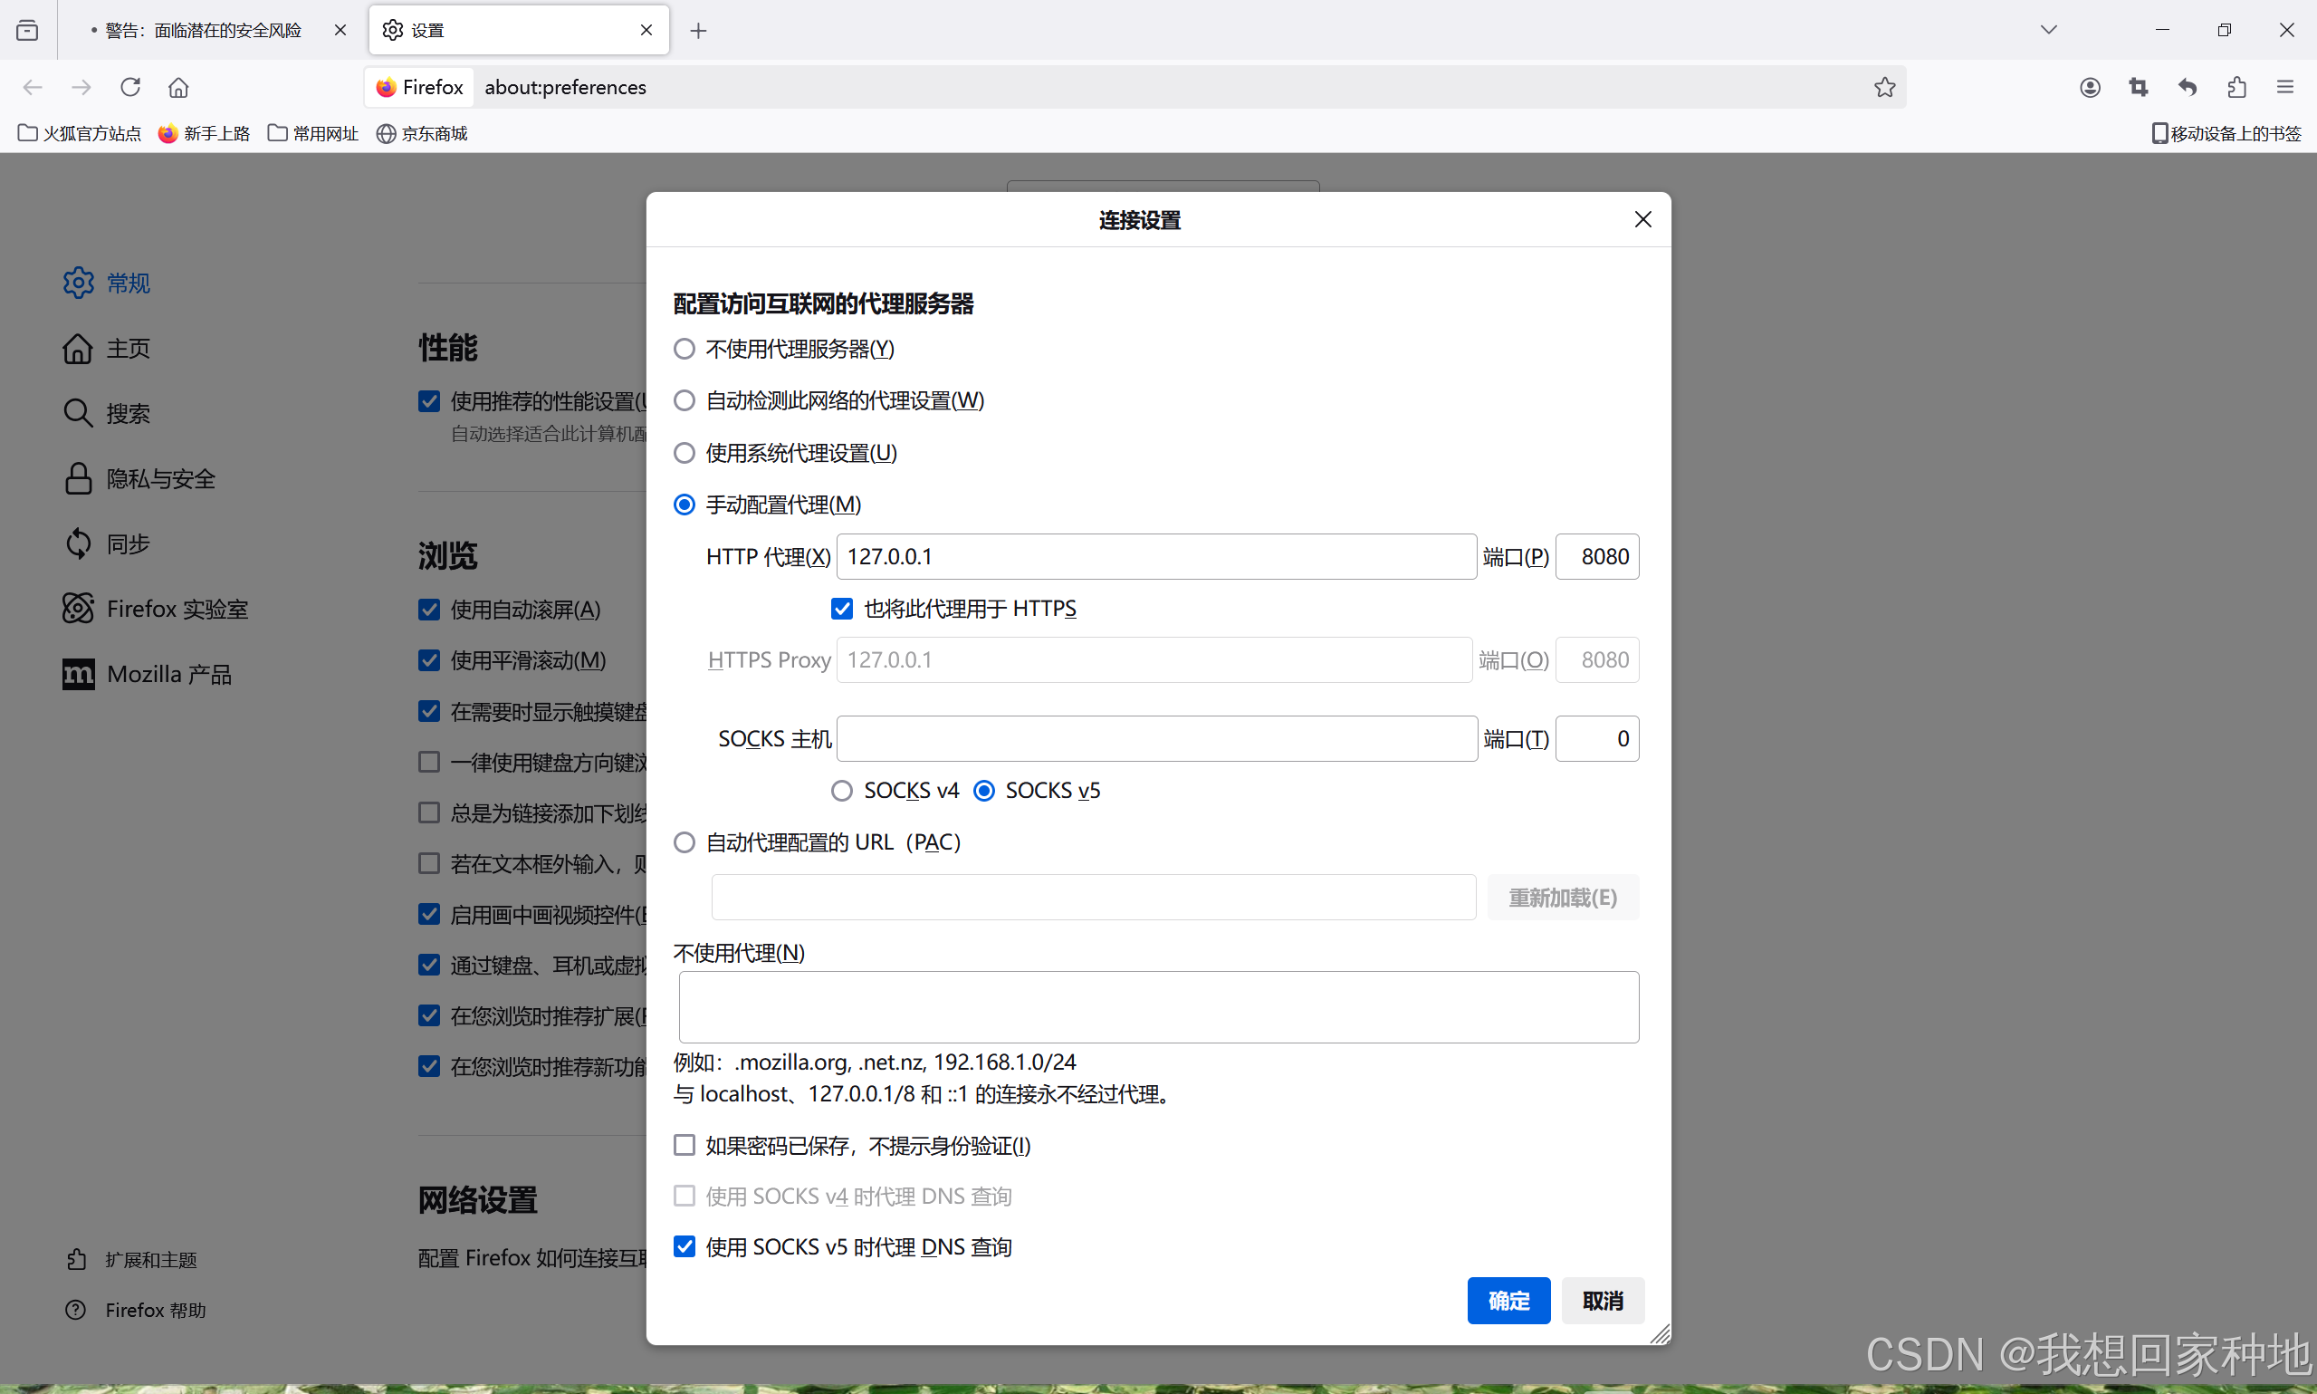The height and width of the screenshot is (1394, 2317).
Task: Select SOCKS v4 radio button
Action: click(842, 791)
